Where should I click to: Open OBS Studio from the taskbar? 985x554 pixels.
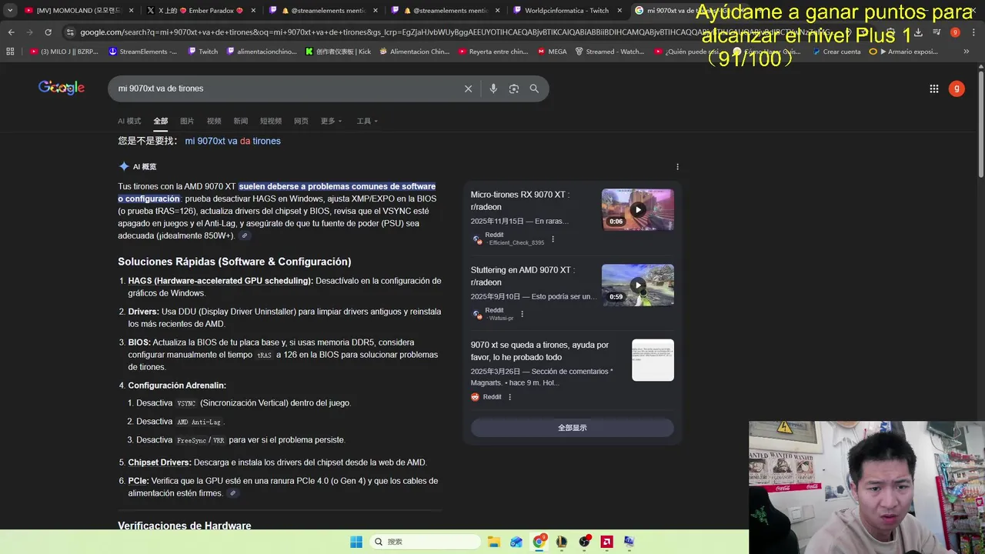coord(585,542)
